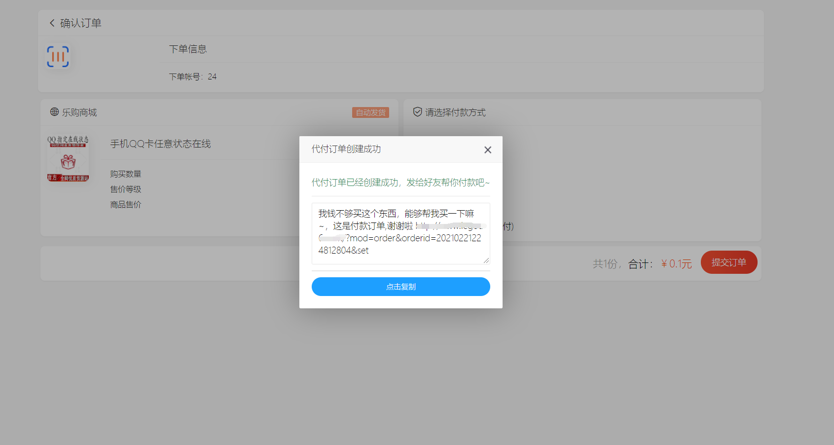
Task: Click the back chevron beside 确认订单
Action: [52, 23]
